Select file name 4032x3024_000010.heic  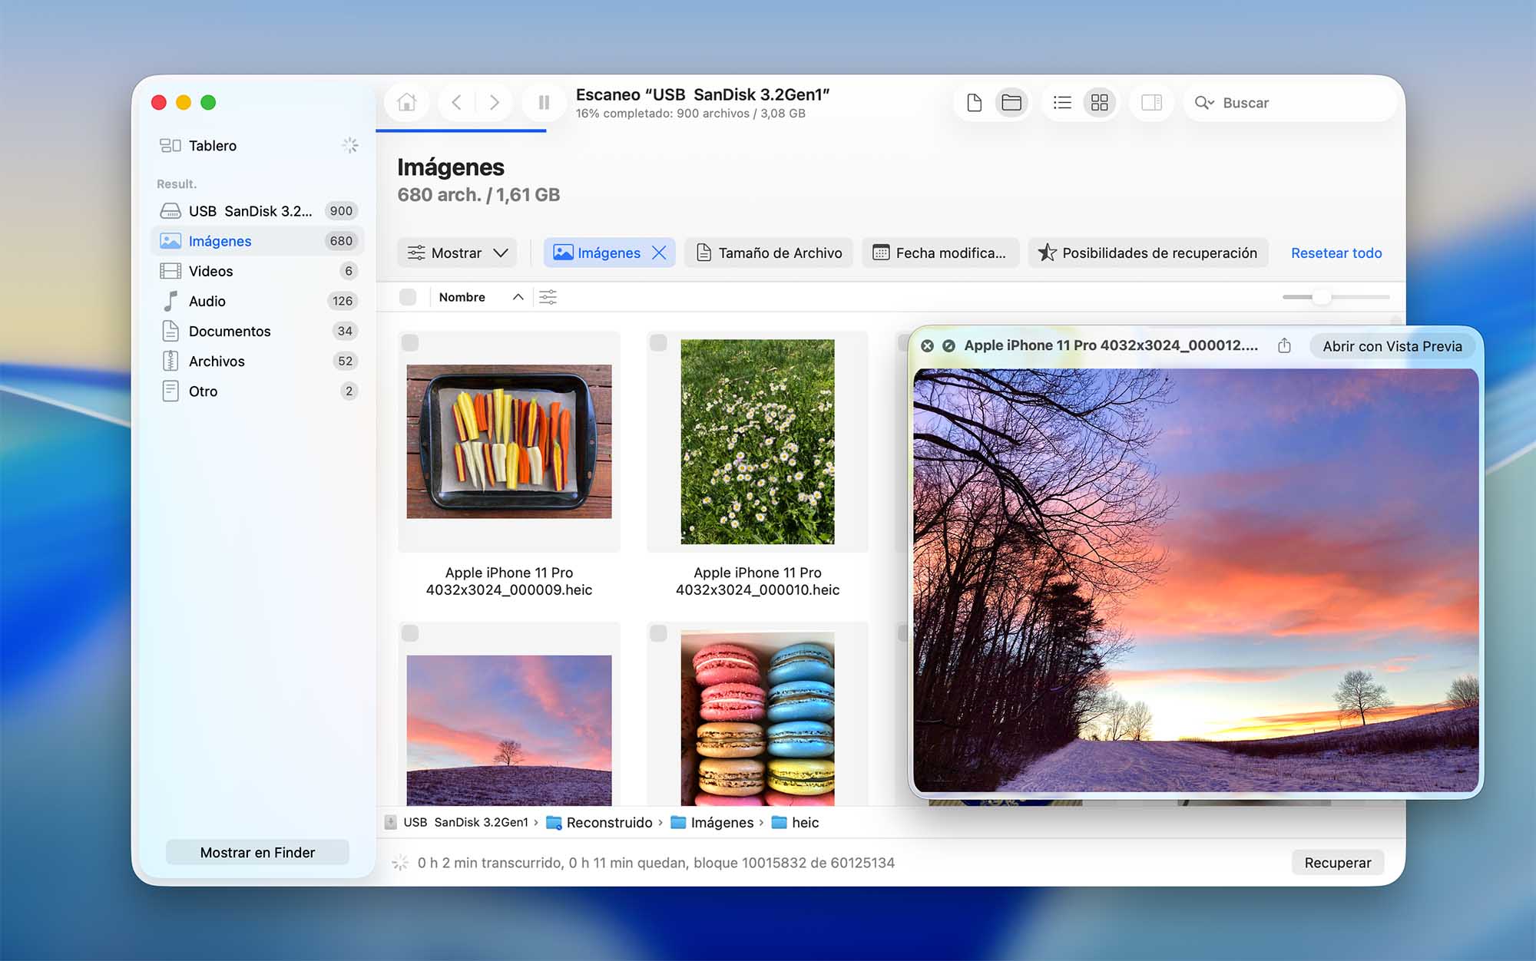(757, 581)
